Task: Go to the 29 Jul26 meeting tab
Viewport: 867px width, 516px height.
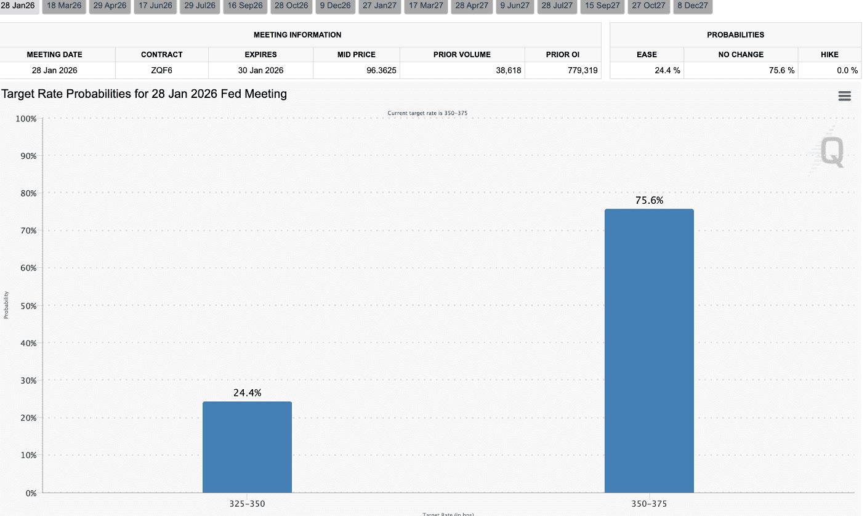Action: click(x=200, y=6)
